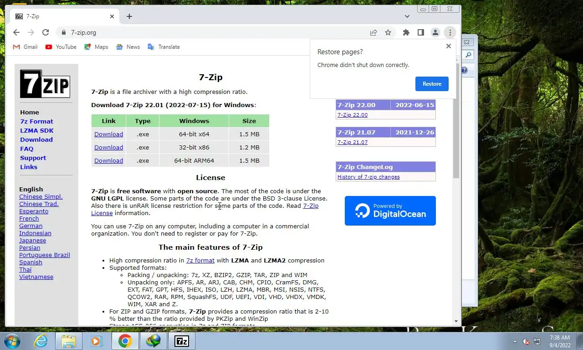Open the 7z Format sidebar link
The image size is (583, 350).
36,121
